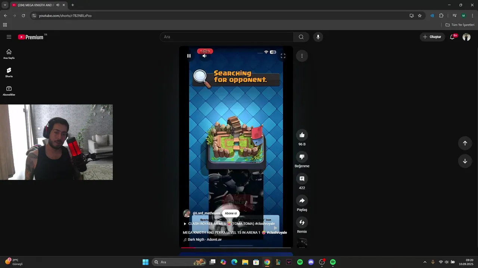The height and width of the screenshot is (268, 478).
Task: Go to the next Short (down arrow)
Action: (x=465, y=161)
